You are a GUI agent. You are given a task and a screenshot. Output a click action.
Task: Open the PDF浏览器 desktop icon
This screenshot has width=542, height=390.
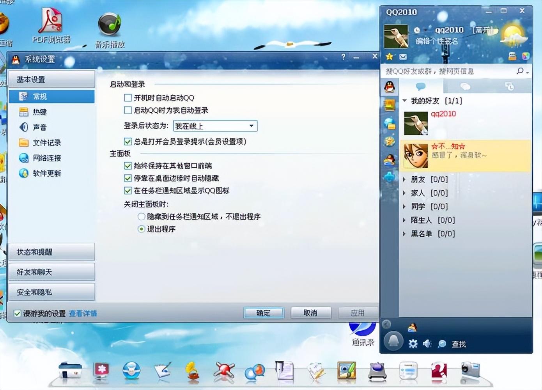tap(51, 25)
